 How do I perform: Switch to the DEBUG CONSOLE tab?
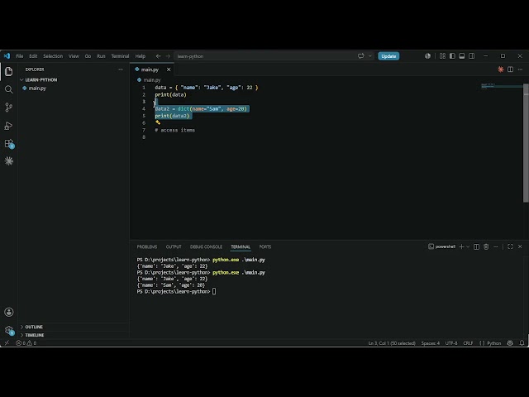(206, 246)
